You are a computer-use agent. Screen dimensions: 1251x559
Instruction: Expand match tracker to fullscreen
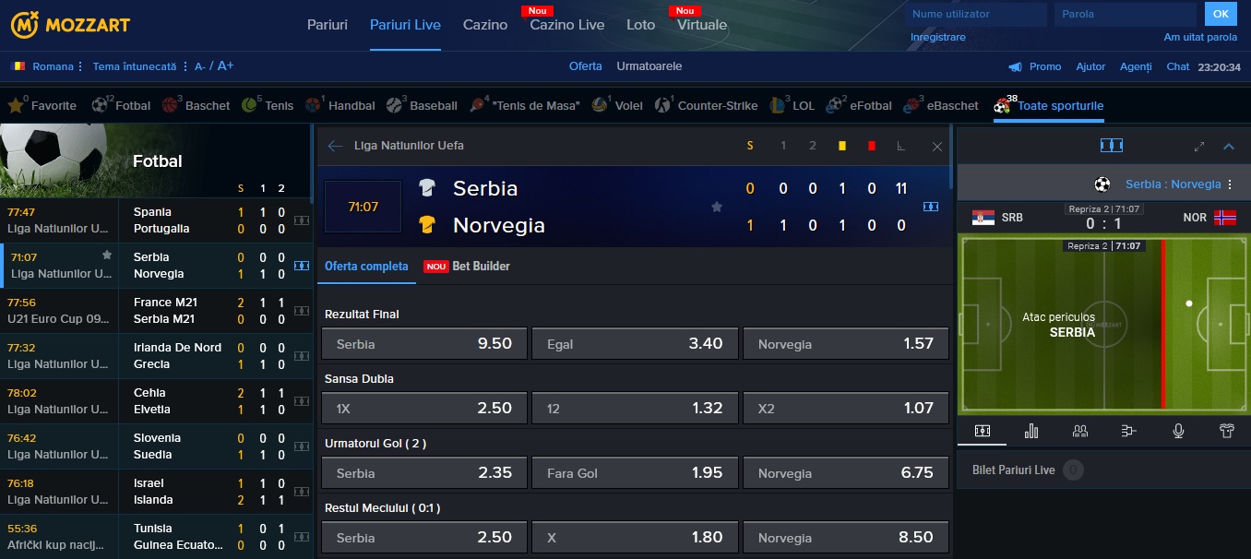tap(1199, 146)
